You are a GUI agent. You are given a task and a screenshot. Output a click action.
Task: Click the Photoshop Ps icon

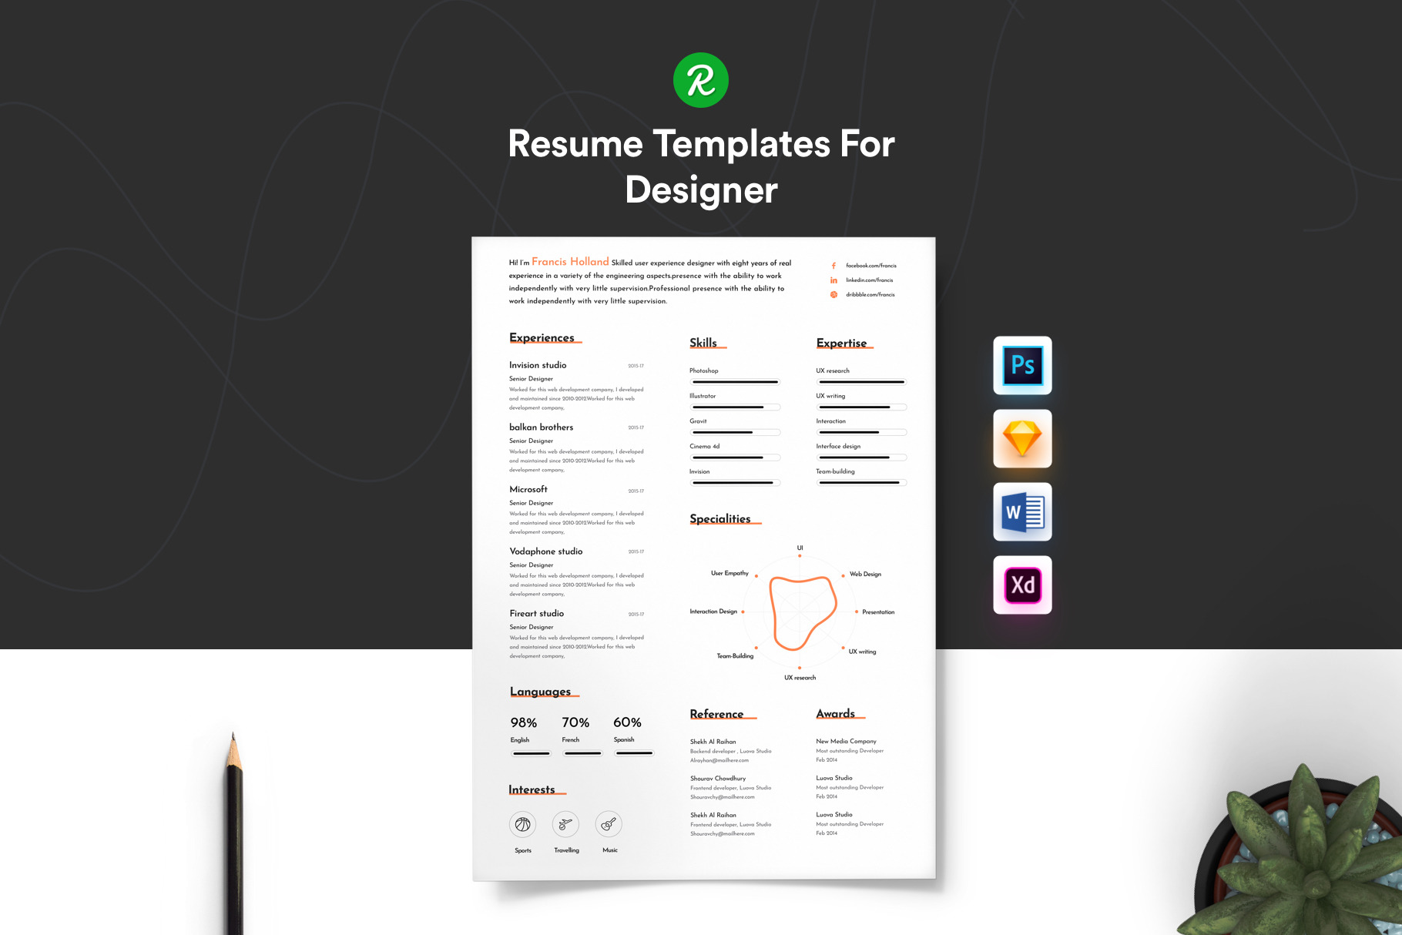pos(1022,365)
